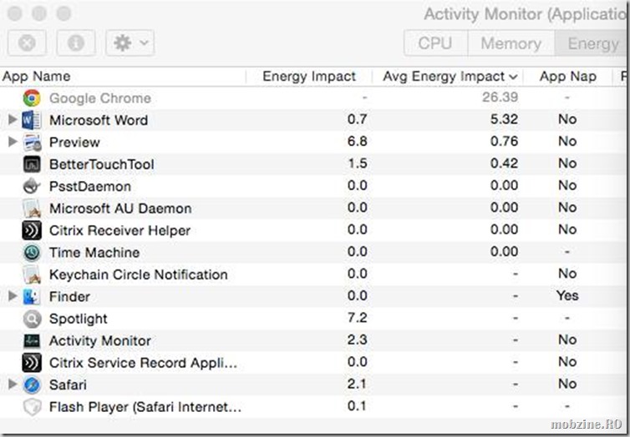Image resolution: width=630 pixels, height=437 pixels.
Task: Switch to the CPU tab
Action: point(435,43)
